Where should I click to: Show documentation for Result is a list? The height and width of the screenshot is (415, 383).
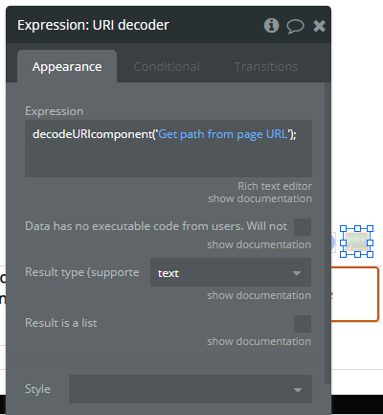pyautogui.click(x=259, y=341)
